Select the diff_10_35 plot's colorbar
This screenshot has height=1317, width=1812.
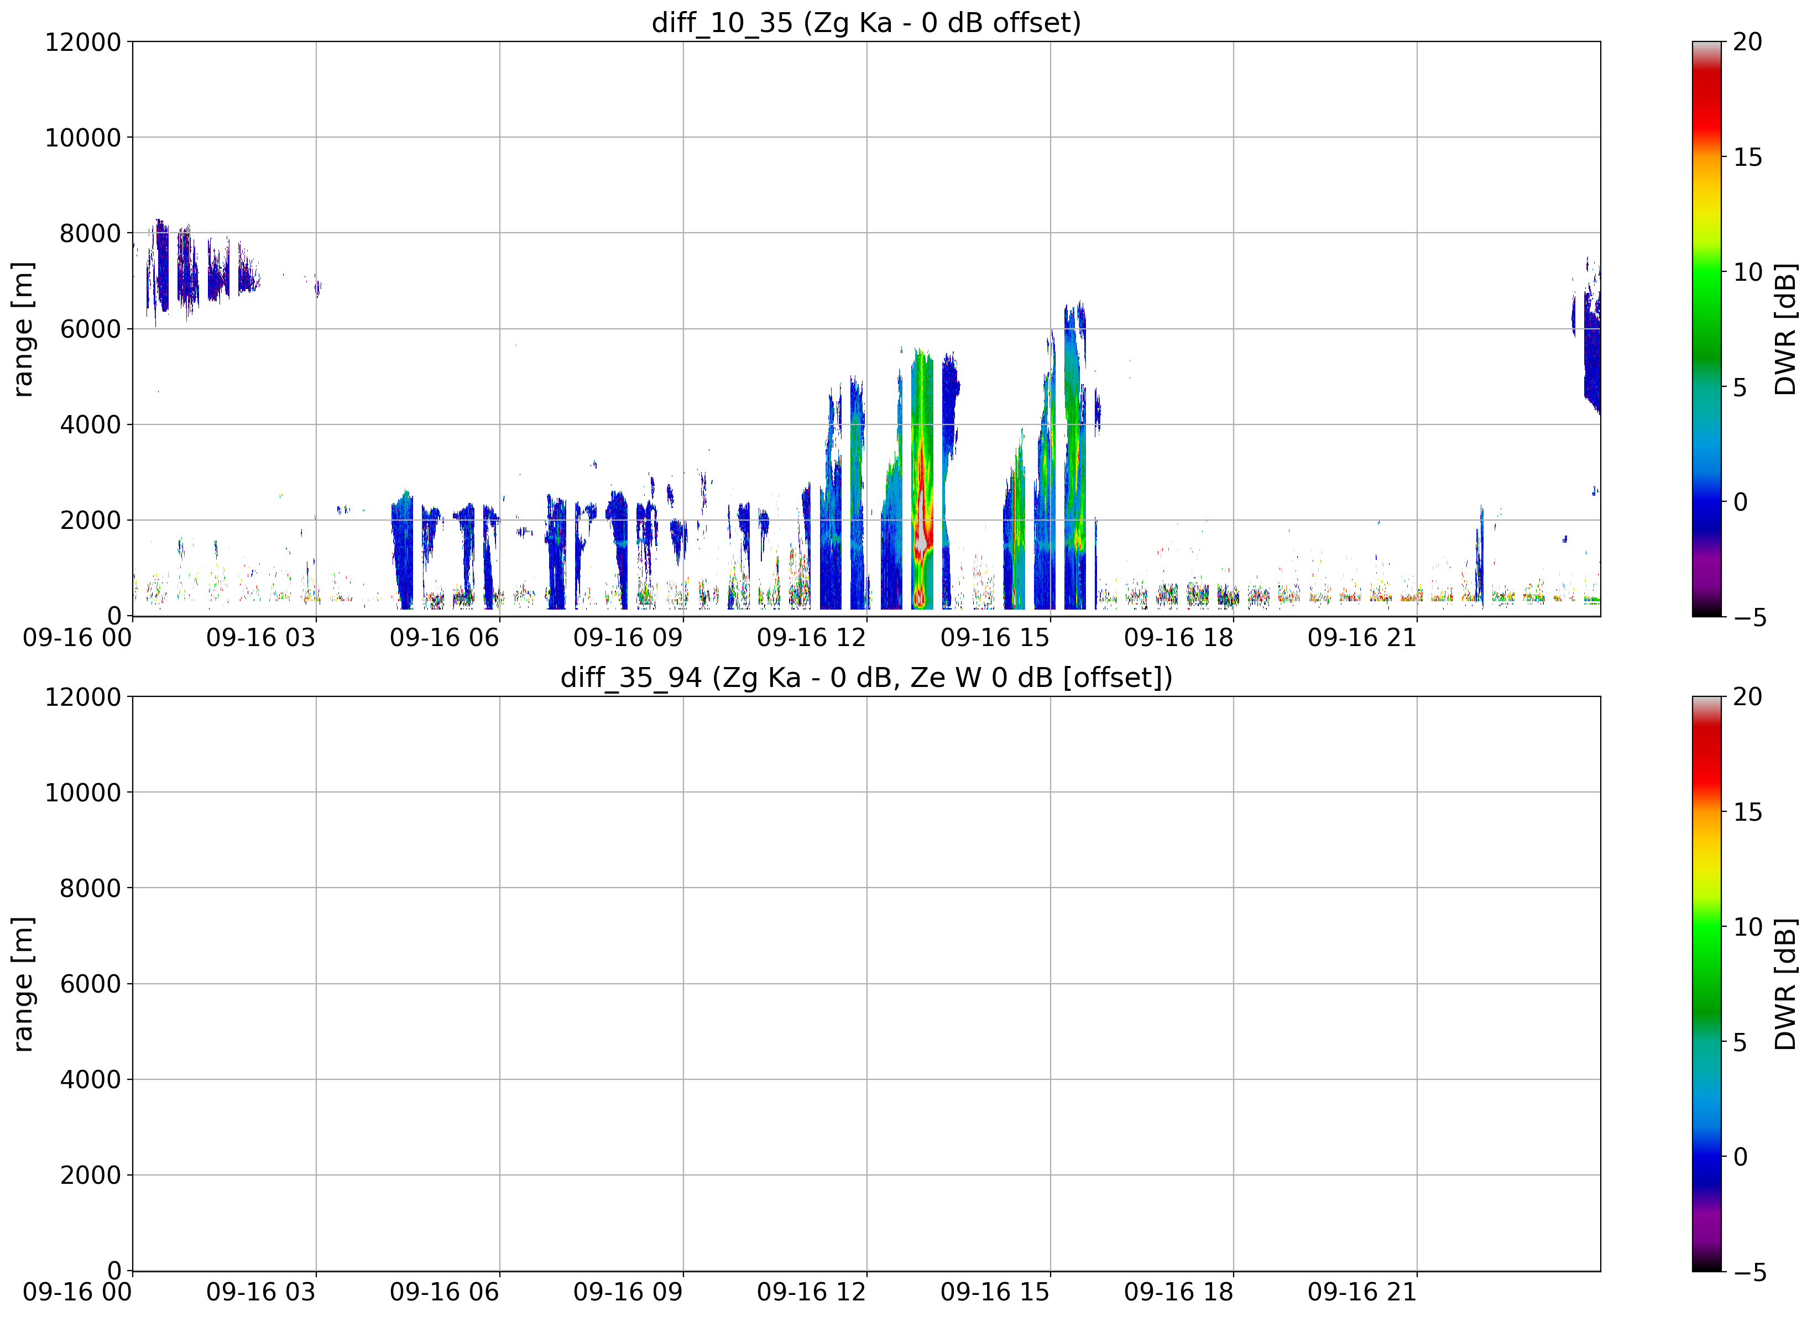tap(1706, 328)
